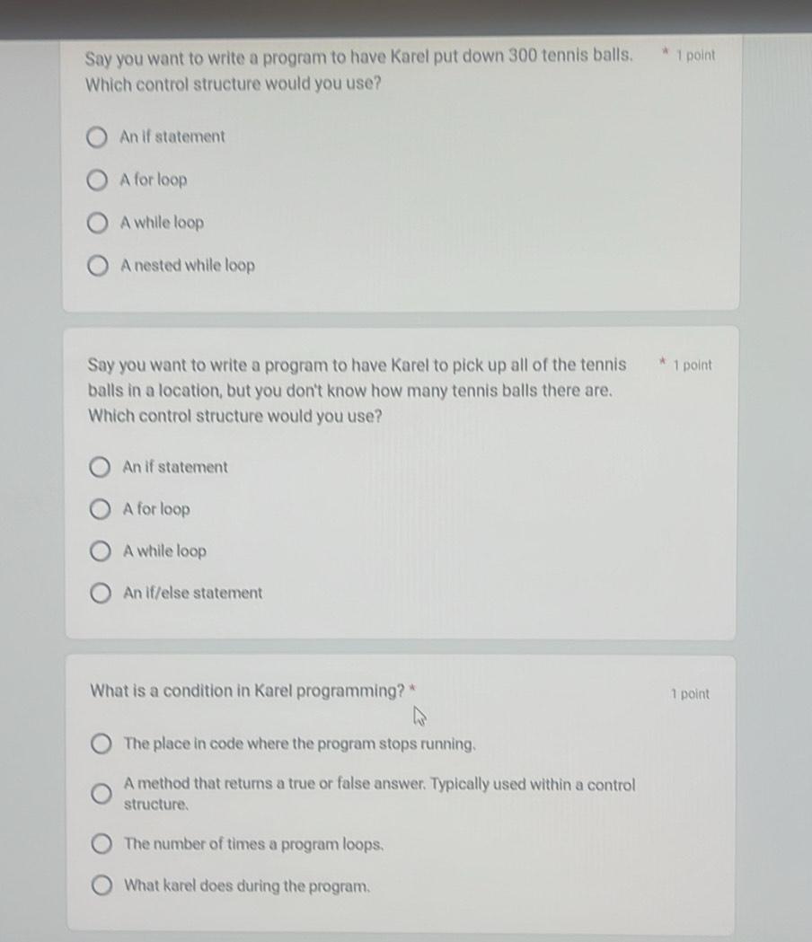The width and height of the screenshot is (812, 942).
Task: Click '1 point' label on the condition question
Action: point(689,693)
